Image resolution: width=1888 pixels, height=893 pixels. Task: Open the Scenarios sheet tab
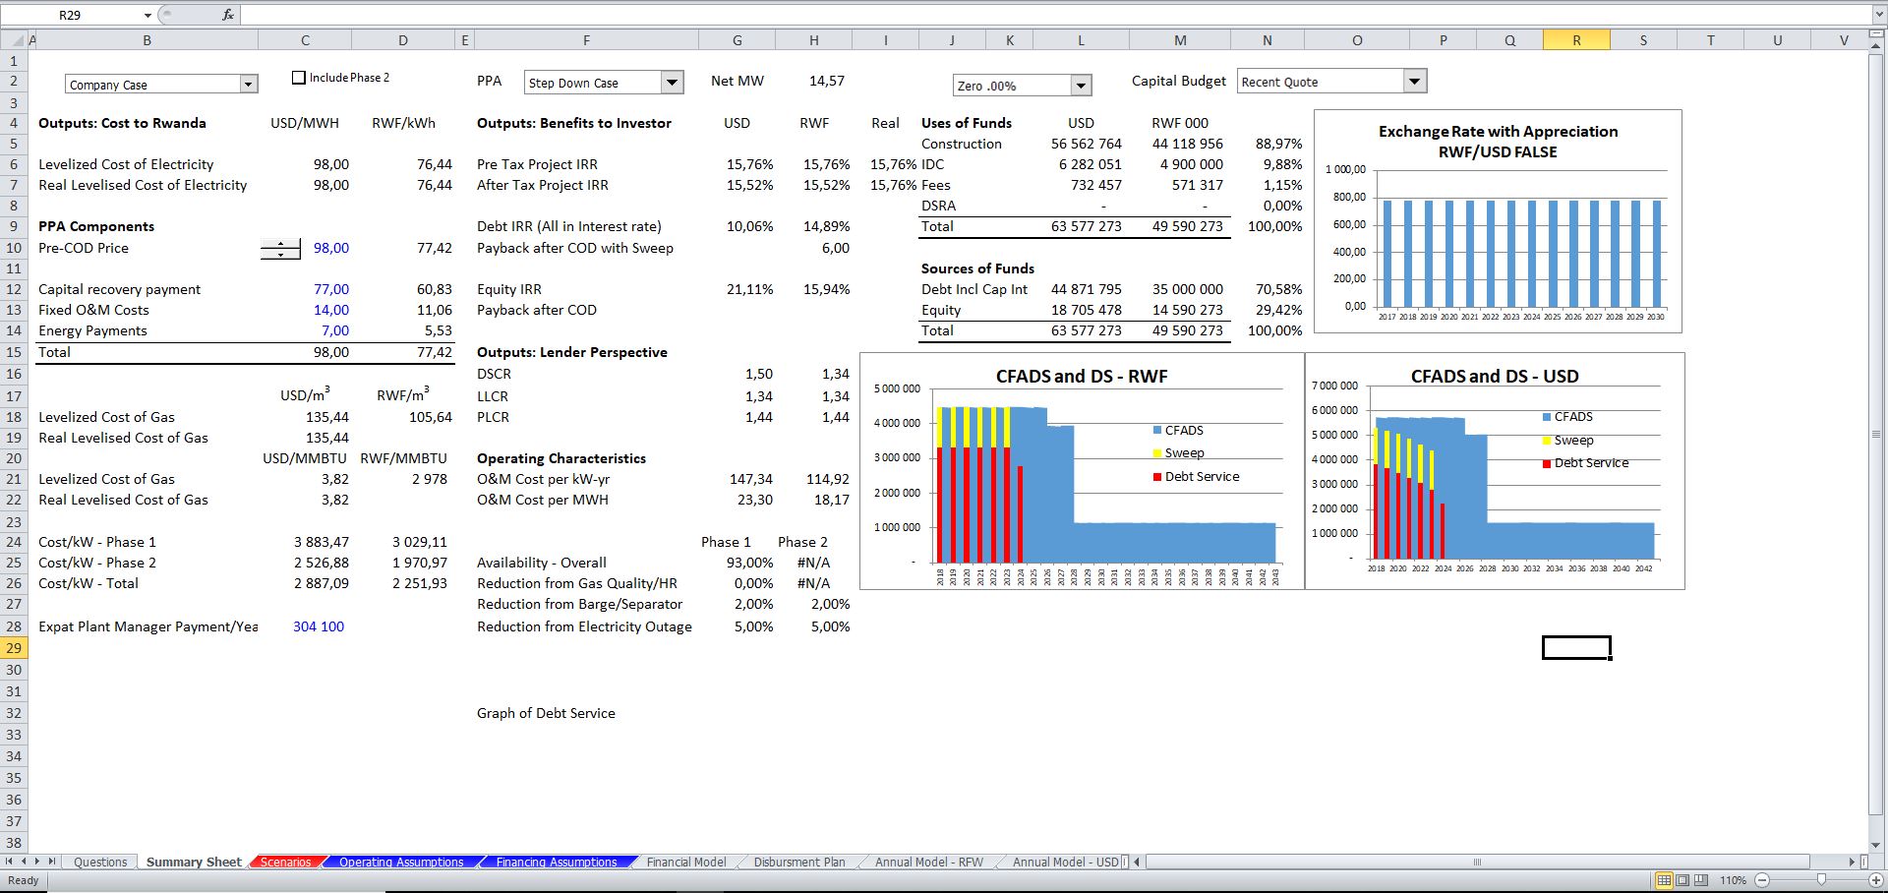tap(285, 863)
